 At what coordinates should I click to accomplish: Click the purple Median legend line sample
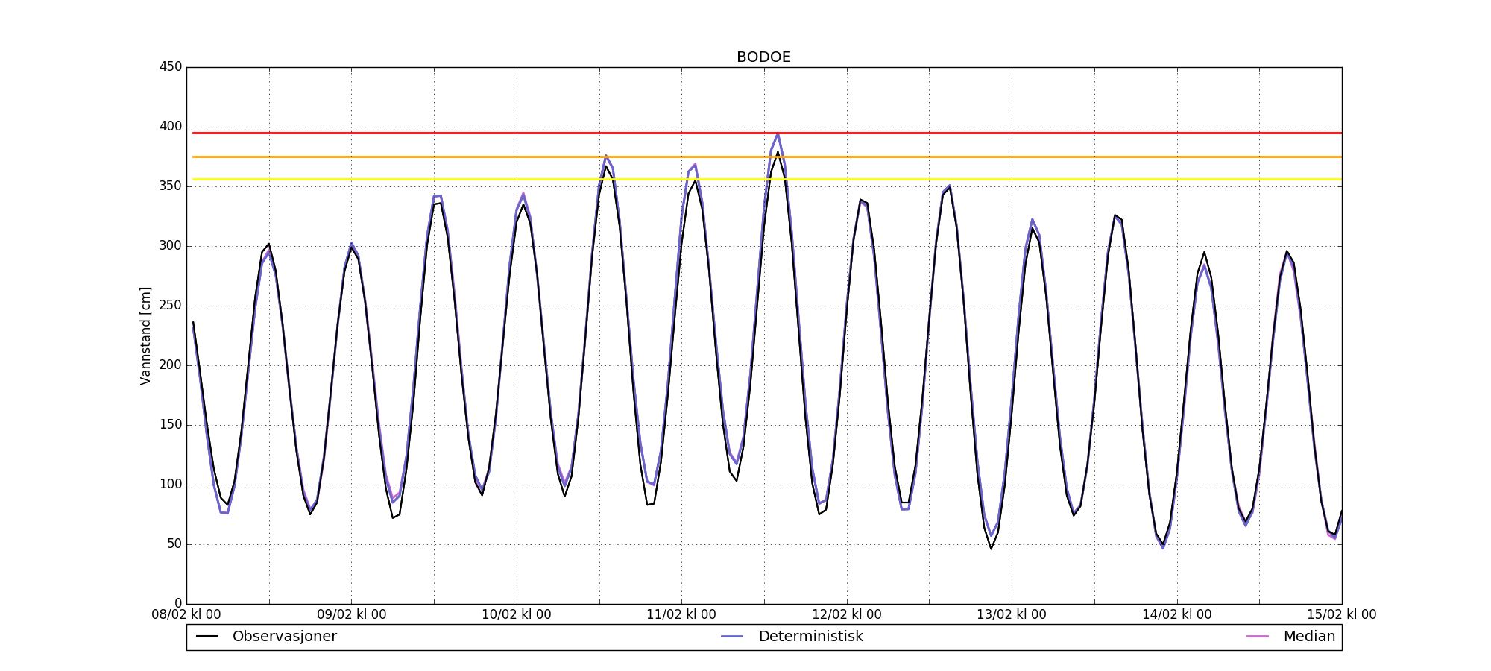click(x=1258, y=637)
